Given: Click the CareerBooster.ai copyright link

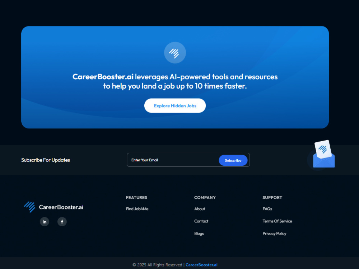Looking at the screenshot, I should click(201, 265).
